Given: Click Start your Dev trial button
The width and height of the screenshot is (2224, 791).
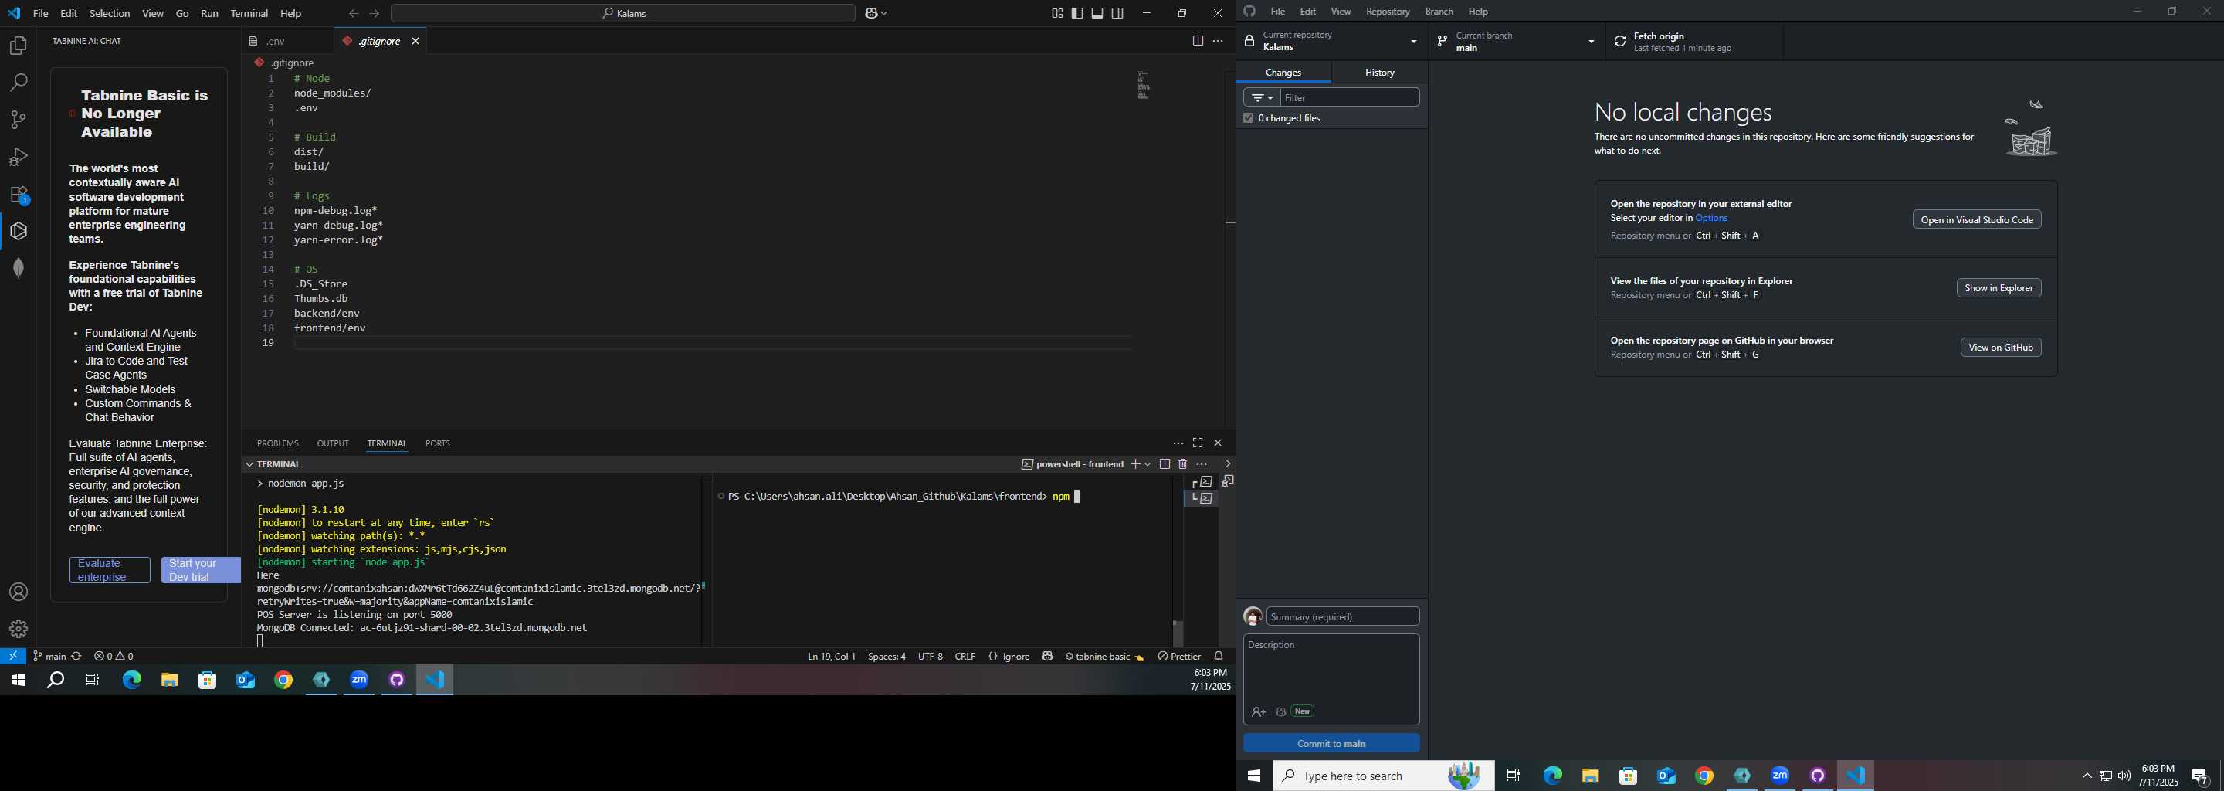Looking at the screenshot, I should 200,570.
